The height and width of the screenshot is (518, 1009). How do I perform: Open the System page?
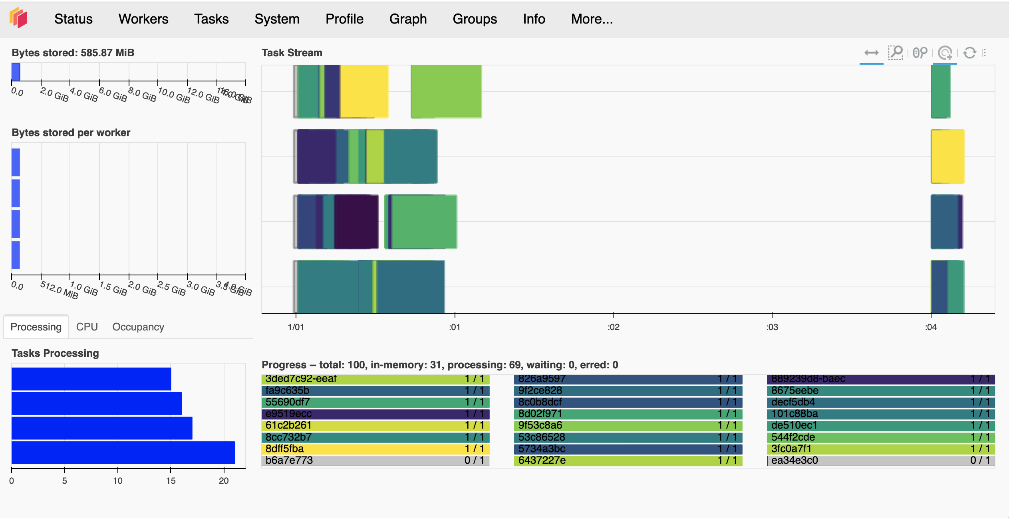click(277, 19)
